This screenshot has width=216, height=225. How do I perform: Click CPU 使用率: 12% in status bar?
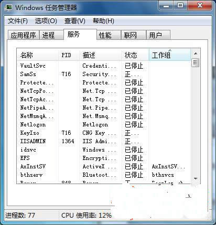coord(87,215)
